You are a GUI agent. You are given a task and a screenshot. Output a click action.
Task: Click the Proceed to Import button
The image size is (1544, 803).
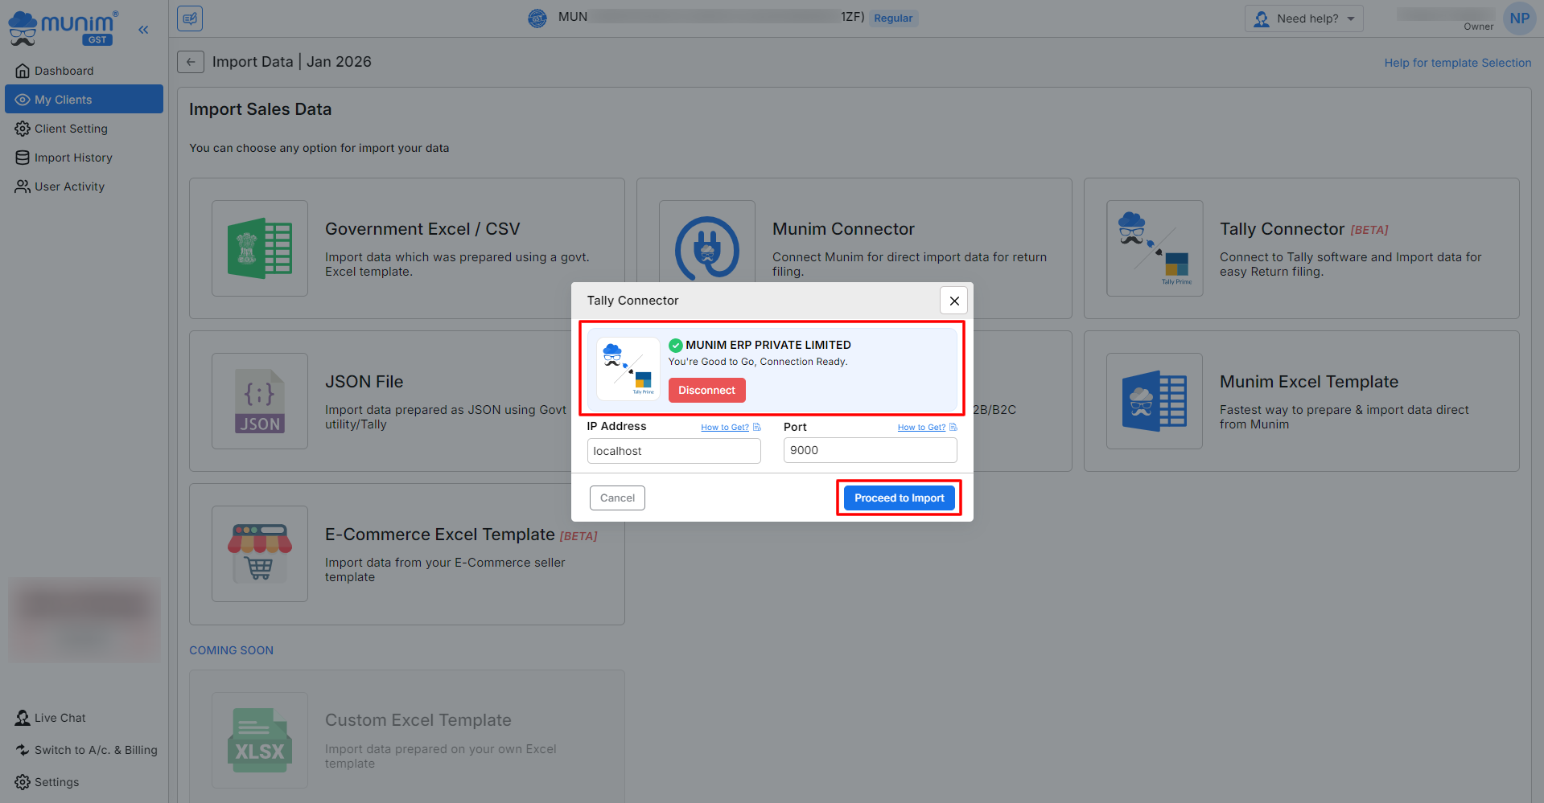tap(899, 498)
